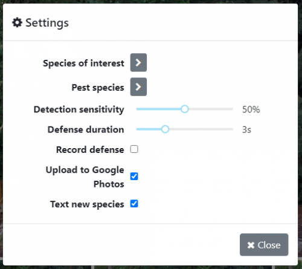
Task: Click the X icon on Close button
Action: [251, 245]
